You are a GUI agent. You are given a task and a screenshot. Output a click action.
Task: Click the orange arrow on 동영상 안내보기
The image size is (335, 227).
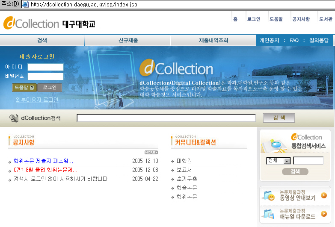pyautogui.click(x=324, y=195)
